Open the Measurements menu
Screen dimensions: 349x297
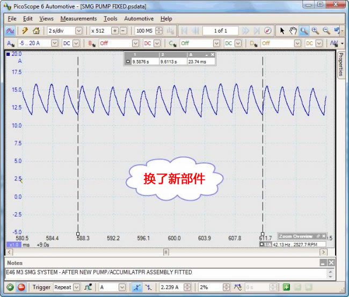click(x=78, y=18)
